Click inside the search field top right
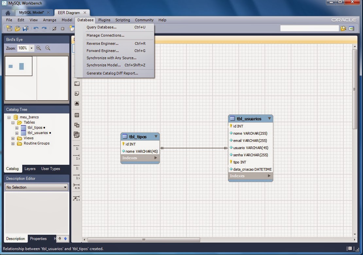The width and height of the screenshot is (363, 255). 309,28
